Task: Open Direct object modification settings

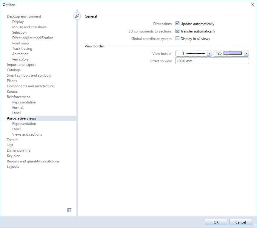Action: 33,38
